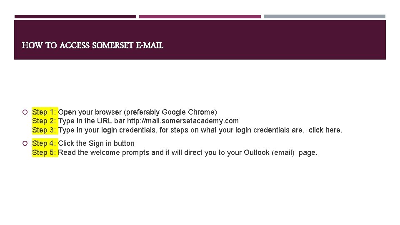400x225 pixels.
Task: Click the highlighted 'Step 1:' label
Action: click(44, 112)
